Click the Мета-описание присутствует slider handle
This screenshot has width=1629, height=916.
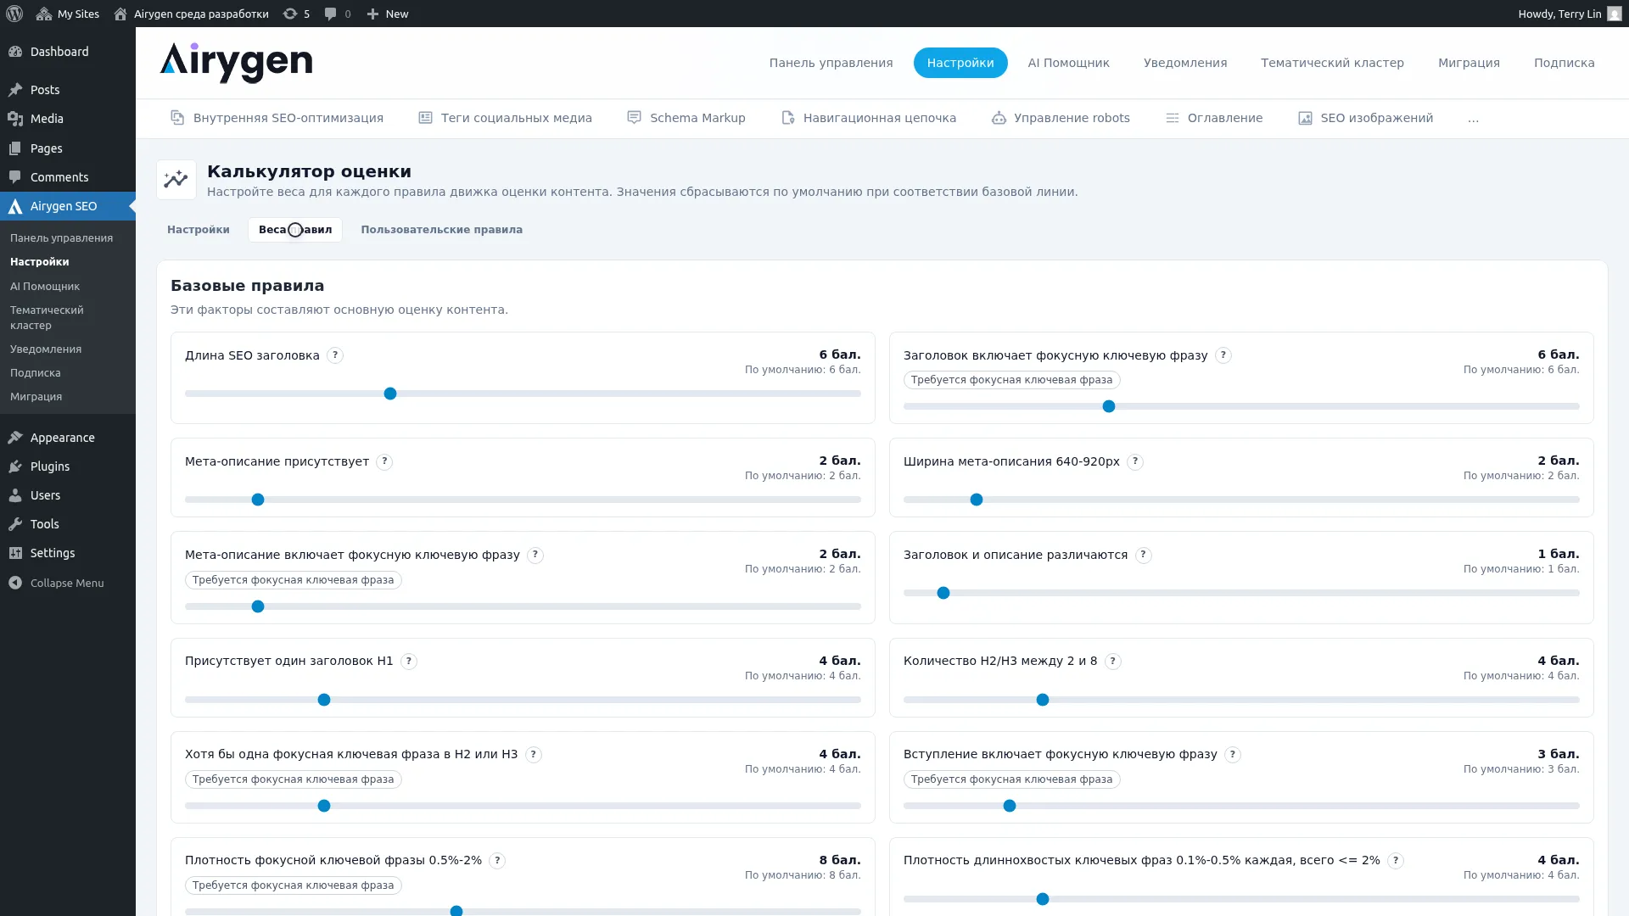258,500
